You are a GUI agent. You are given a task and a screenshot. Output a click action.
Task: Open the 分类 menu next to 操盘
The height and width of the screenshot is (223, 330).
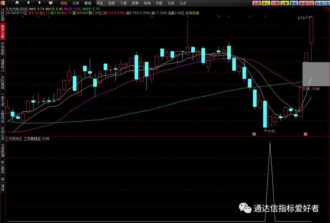(x=75, y=3)
